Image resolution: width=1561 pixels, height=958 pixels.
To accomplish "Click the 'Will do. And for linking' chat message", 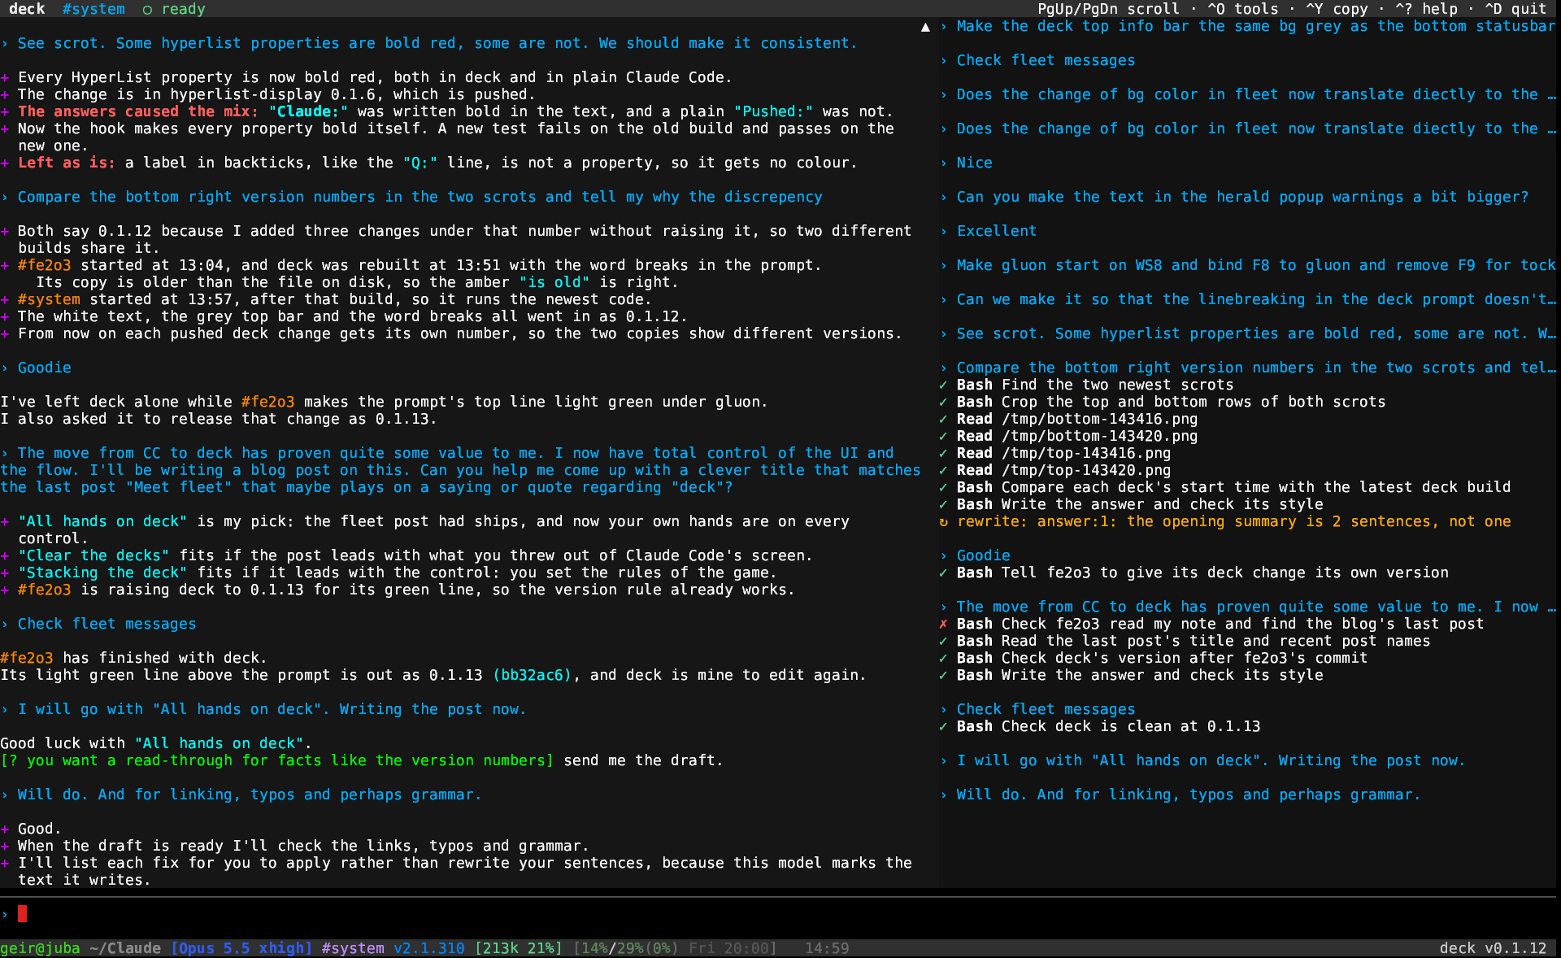I will tap(250, 795).
